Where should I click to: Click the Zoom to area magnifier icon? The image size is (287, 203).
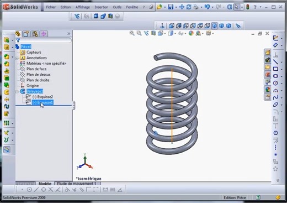(x=139, y=33)
